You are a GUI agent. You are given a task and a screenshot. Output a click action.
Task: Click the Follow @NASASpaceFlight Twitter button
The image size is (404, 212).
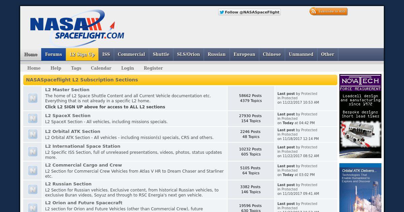coord(249,12)
